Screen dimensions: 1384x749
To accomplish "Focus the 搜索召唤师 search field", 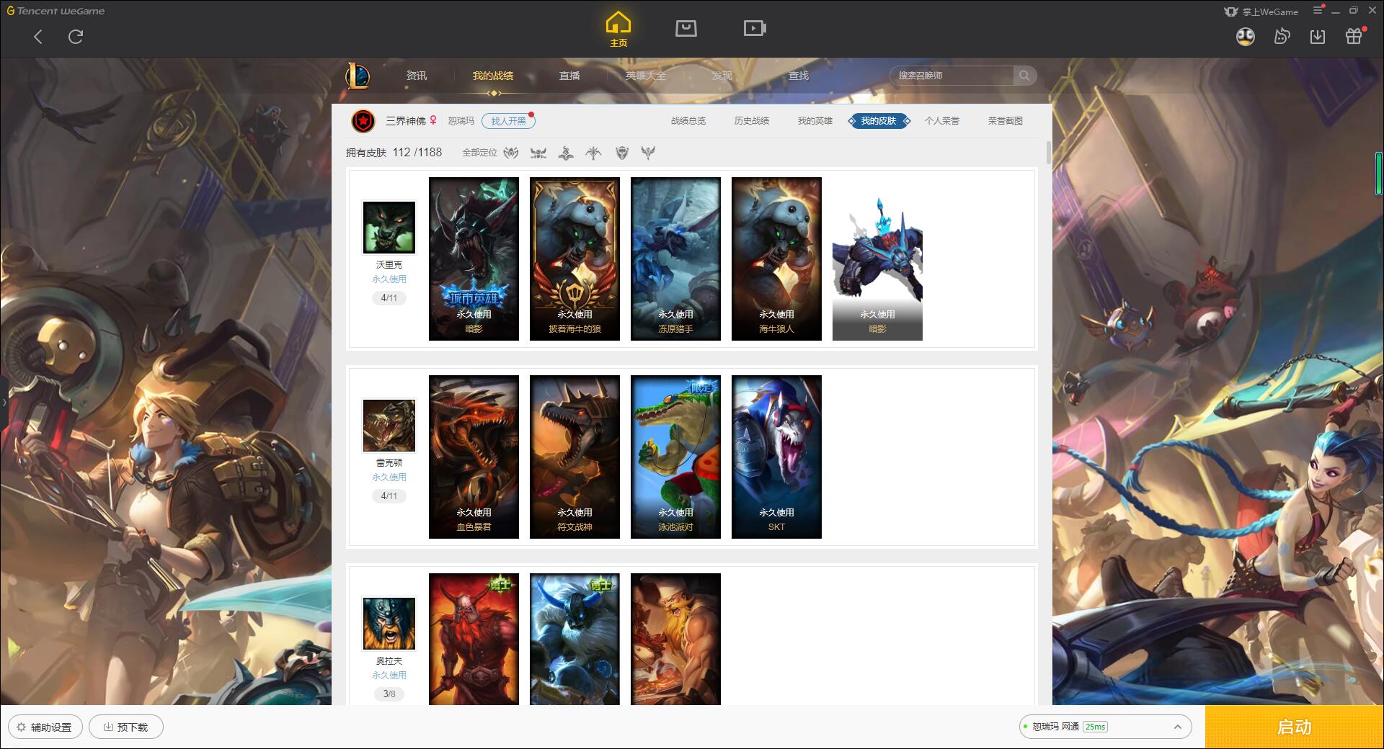I will click(951, 76).
